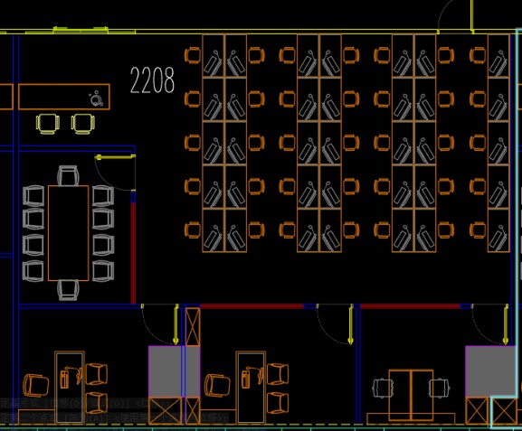The width and height of the screenshot is (522, 431).
Task: Select the conference table rectangle
Action: (x=68, y=233)
